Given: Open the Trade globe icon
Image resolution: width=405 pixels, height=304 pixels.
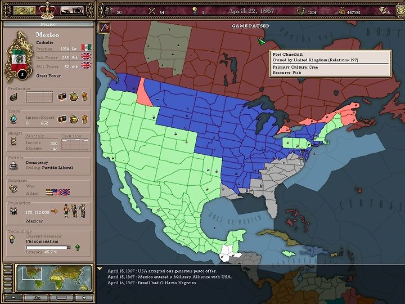Looking at the screenshot, I should click(13, 119).
